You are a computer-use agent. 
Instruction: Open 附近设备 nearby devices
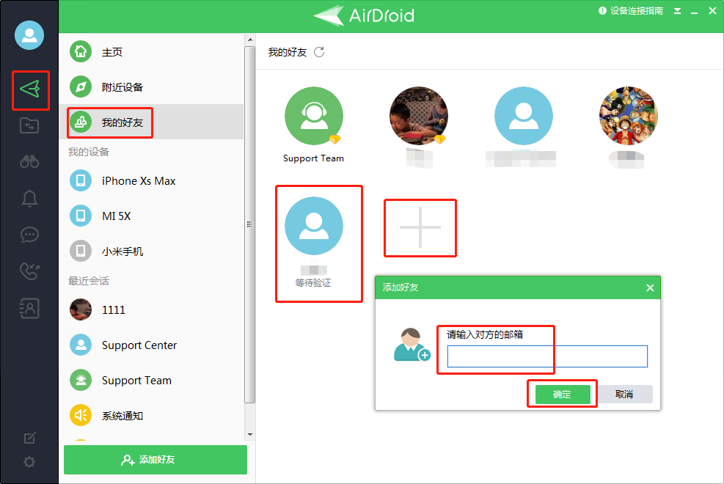(151, 87)
